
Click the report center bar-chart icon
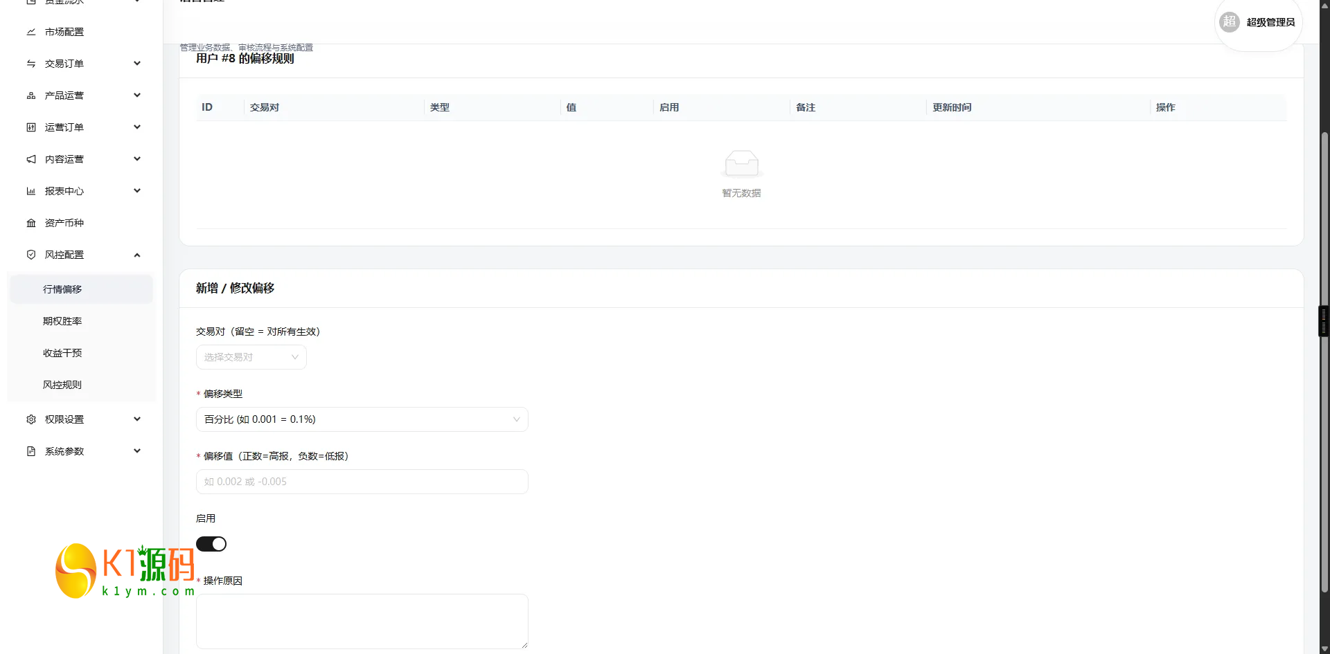tap(31, 191)
